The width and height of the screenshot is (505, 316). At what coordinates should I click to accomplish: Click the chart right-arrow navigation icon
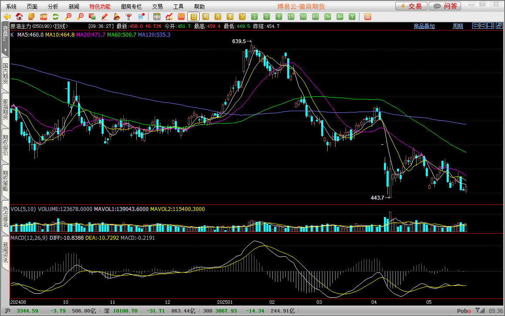(x=483, y=26)
